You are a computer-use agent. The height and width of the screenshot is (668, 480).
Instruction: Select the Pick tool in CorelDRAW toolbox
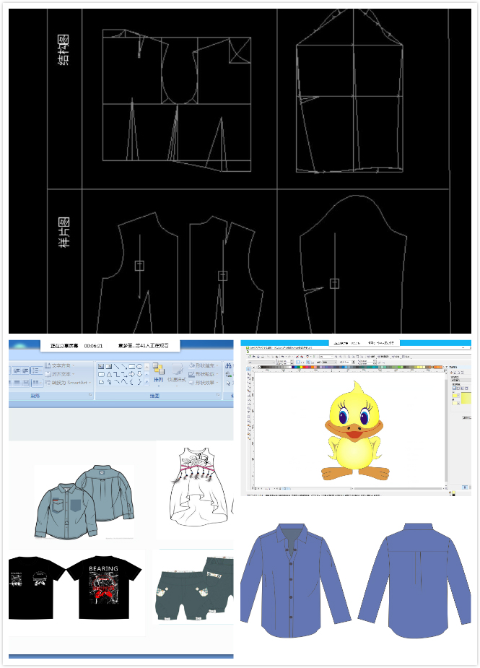tap(249, 369)
